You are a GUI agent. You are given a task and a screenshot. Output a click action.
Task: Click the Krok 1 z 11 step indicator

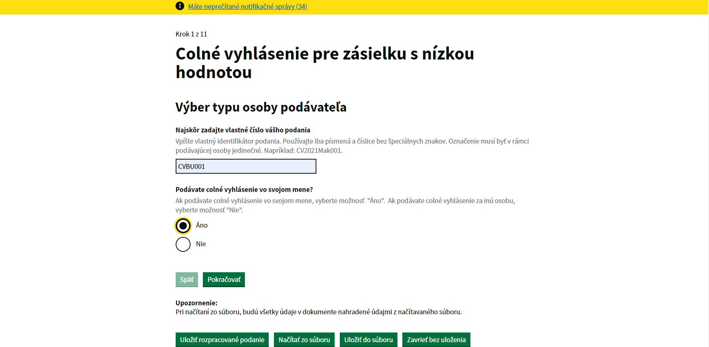(191, 34)
